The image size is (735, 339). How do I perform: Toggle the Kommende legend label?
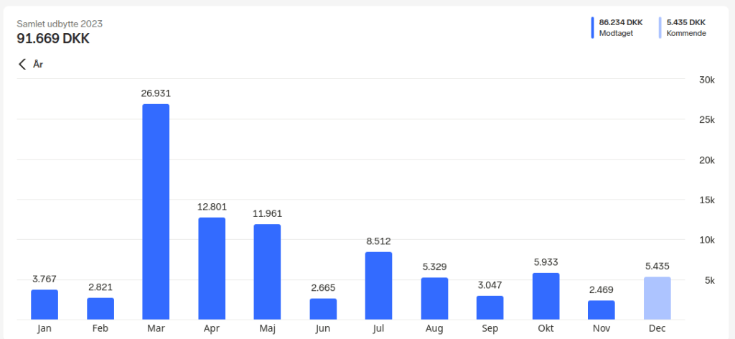click(685, 33)
